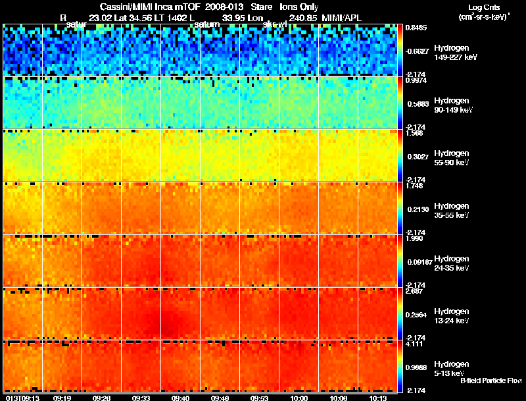Click the colorbar midpoint value 0.2130

[x=418, y=209]
